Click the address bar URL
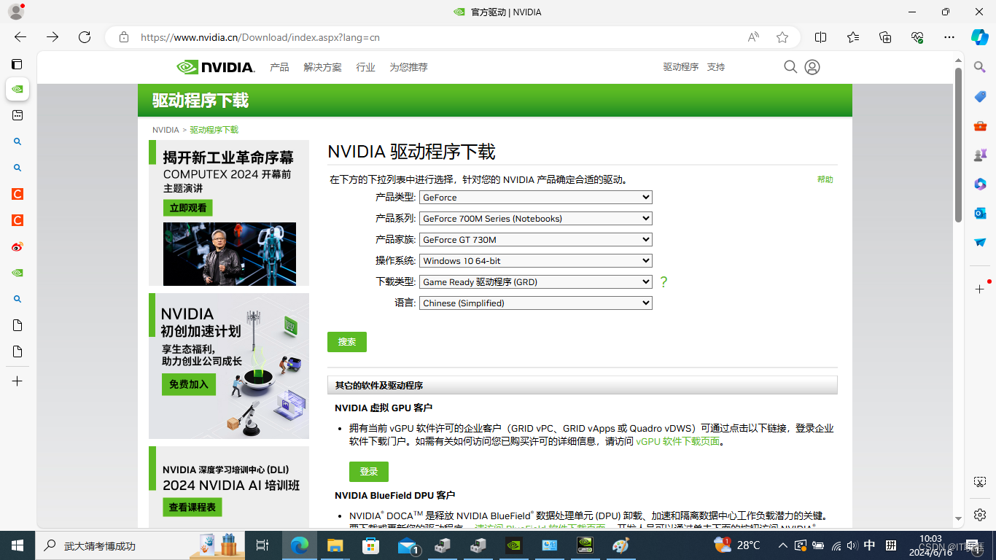Screen dimensions: 996x560 (x=260, y=37)
